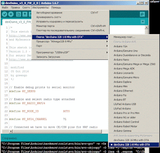The image size is (160, 153).
Task: Select LilyPad Arduino USB board
Action: [x=134, y=104]
